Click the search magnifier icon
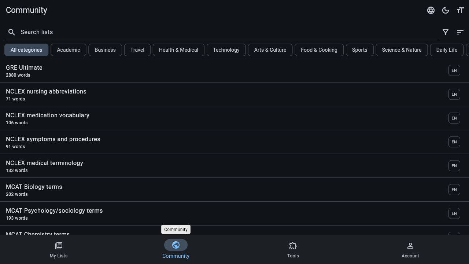This screenshot has width=469, height=264. pos(12,32)
